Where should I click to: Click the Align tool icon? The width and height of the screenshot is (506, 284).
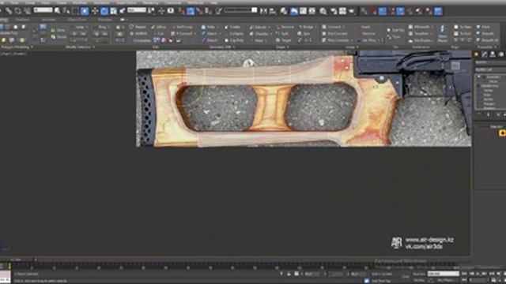tap(273, 11)
